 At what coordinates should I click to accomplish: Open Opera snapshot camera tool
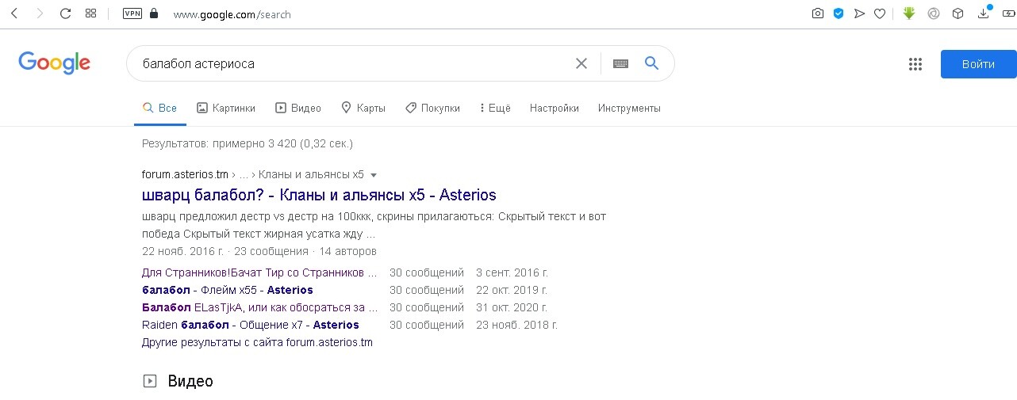click(x=817, y=13)
